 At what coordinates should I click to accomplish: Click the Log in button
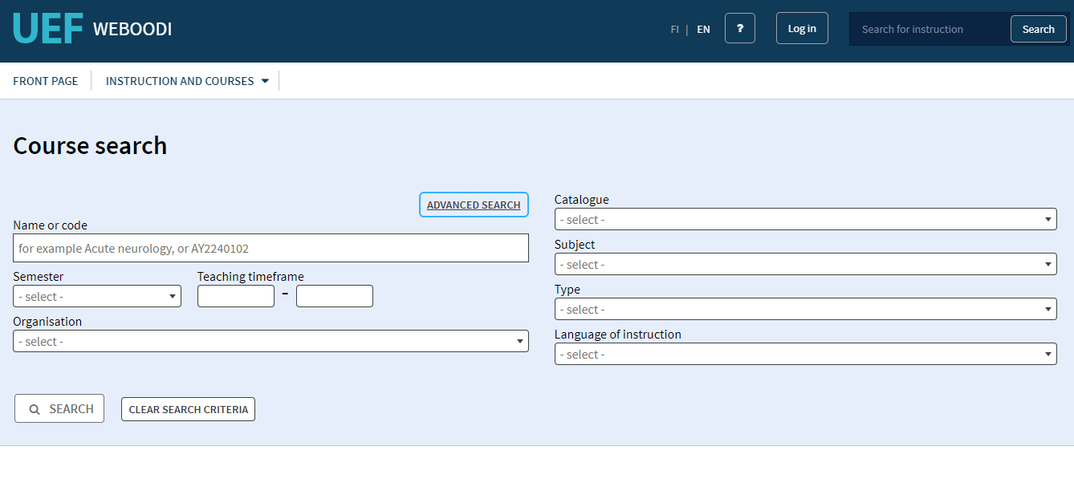tap(802, 28)
